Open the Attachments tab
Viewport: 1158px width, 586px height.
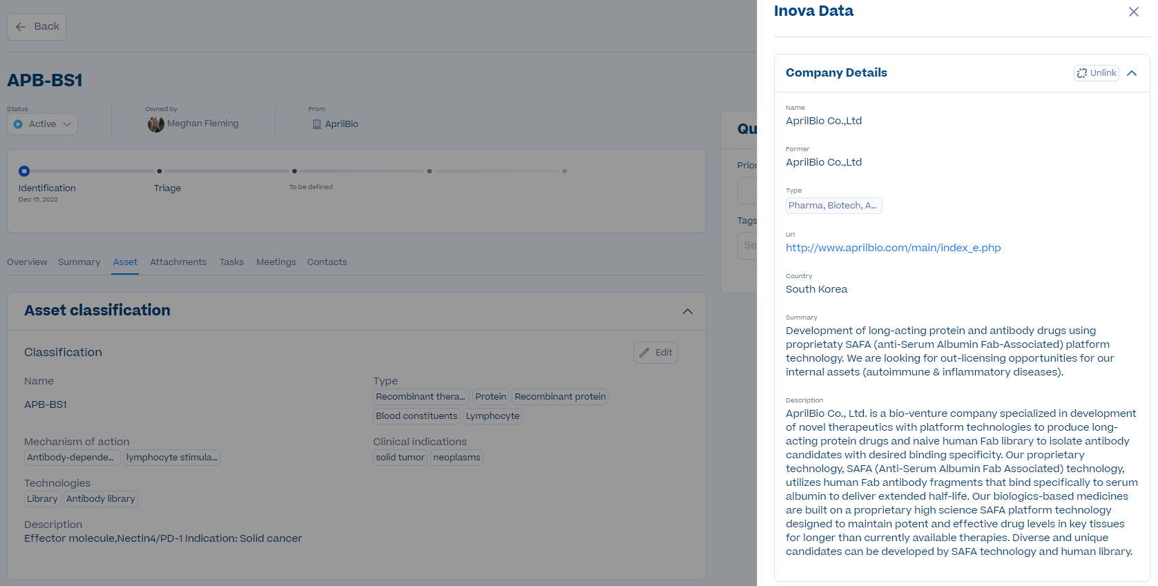pos(178,262)
